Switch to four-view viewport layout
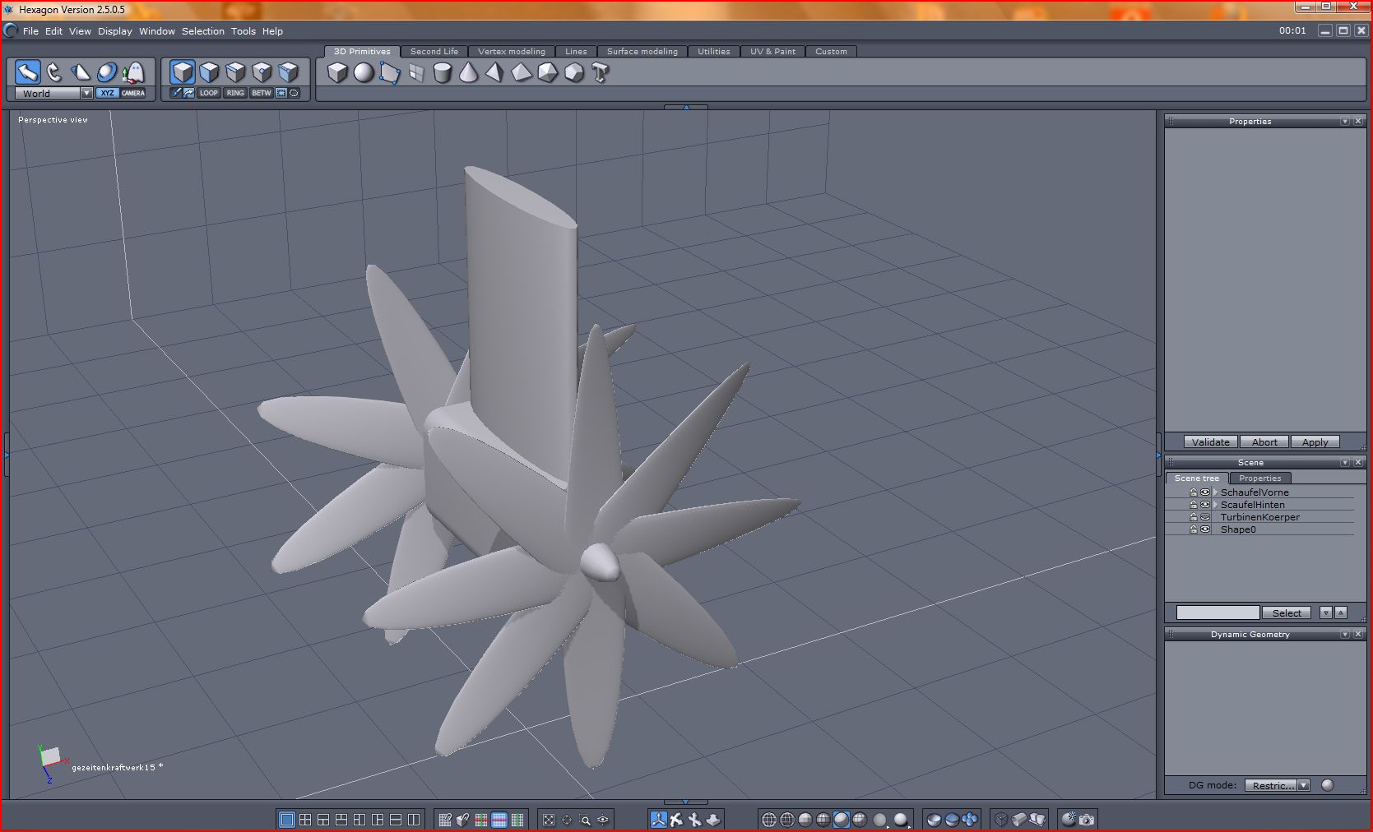The height and width of the screenshot is (832, 1373). (305, 820)
